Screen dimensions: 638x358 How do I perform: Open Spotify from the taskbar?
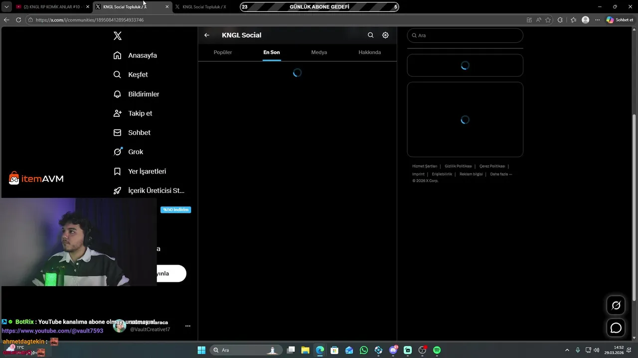coord(437,350)
